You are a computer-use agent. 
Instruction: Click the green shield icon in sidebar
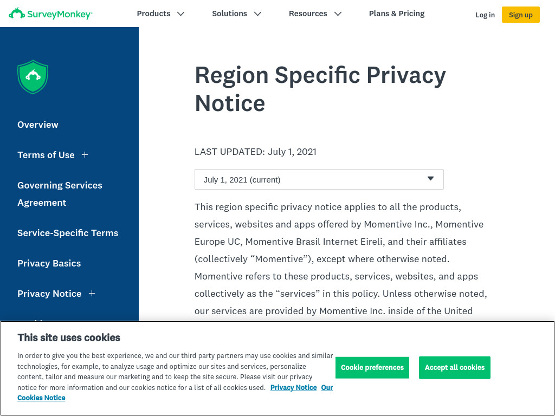[33, 77]
